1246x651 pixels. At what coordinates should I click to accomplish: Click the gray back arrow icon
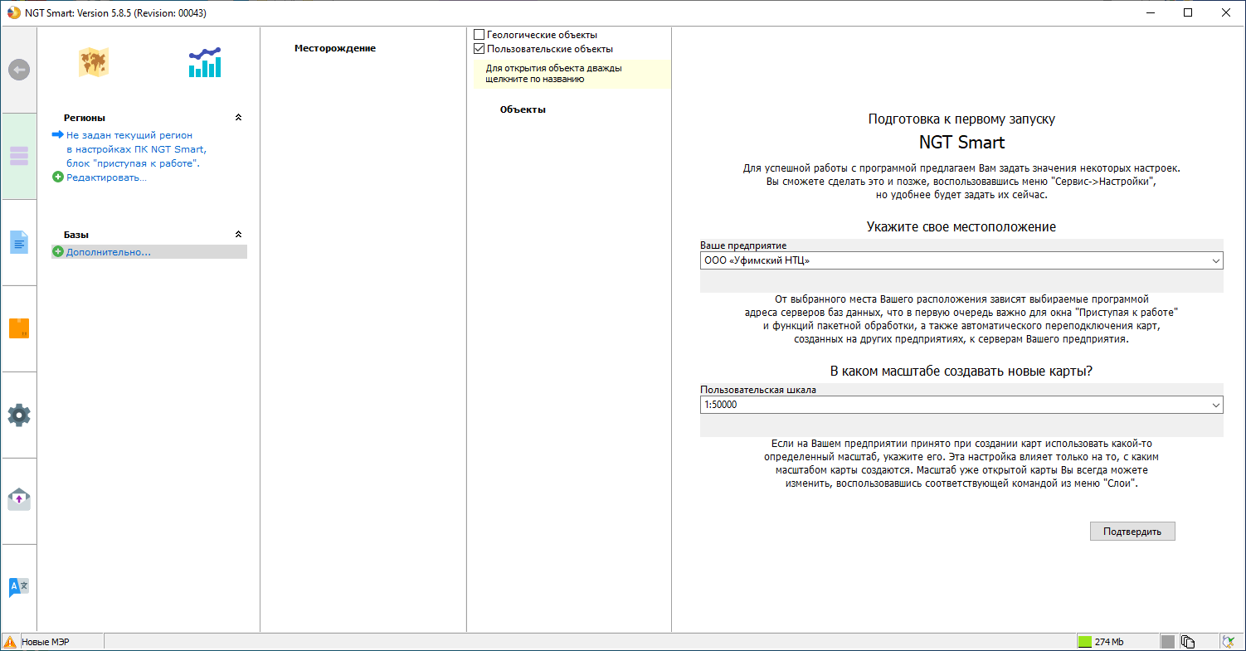click(19, 70)
